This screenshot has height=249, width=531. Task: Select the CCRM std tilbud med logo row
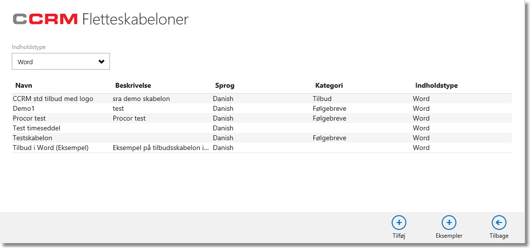262,99
